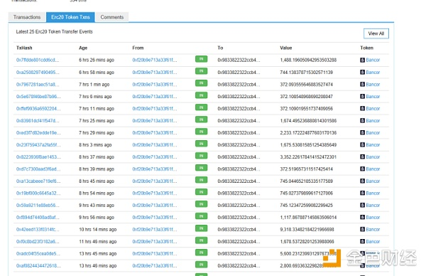The width and height of the screenshot is (426, 276).
Task: Click To address in 6 hrs 58 mins row
Action: (x=239, y=72)
